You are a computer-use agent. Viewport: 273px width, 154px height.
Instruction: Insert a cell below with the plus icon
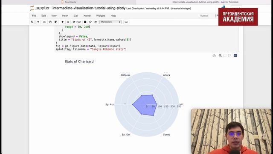pos(38,22)
